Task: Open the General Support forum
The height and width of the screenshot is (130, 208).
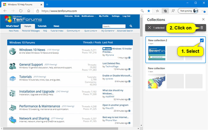Action: [31, 65]
